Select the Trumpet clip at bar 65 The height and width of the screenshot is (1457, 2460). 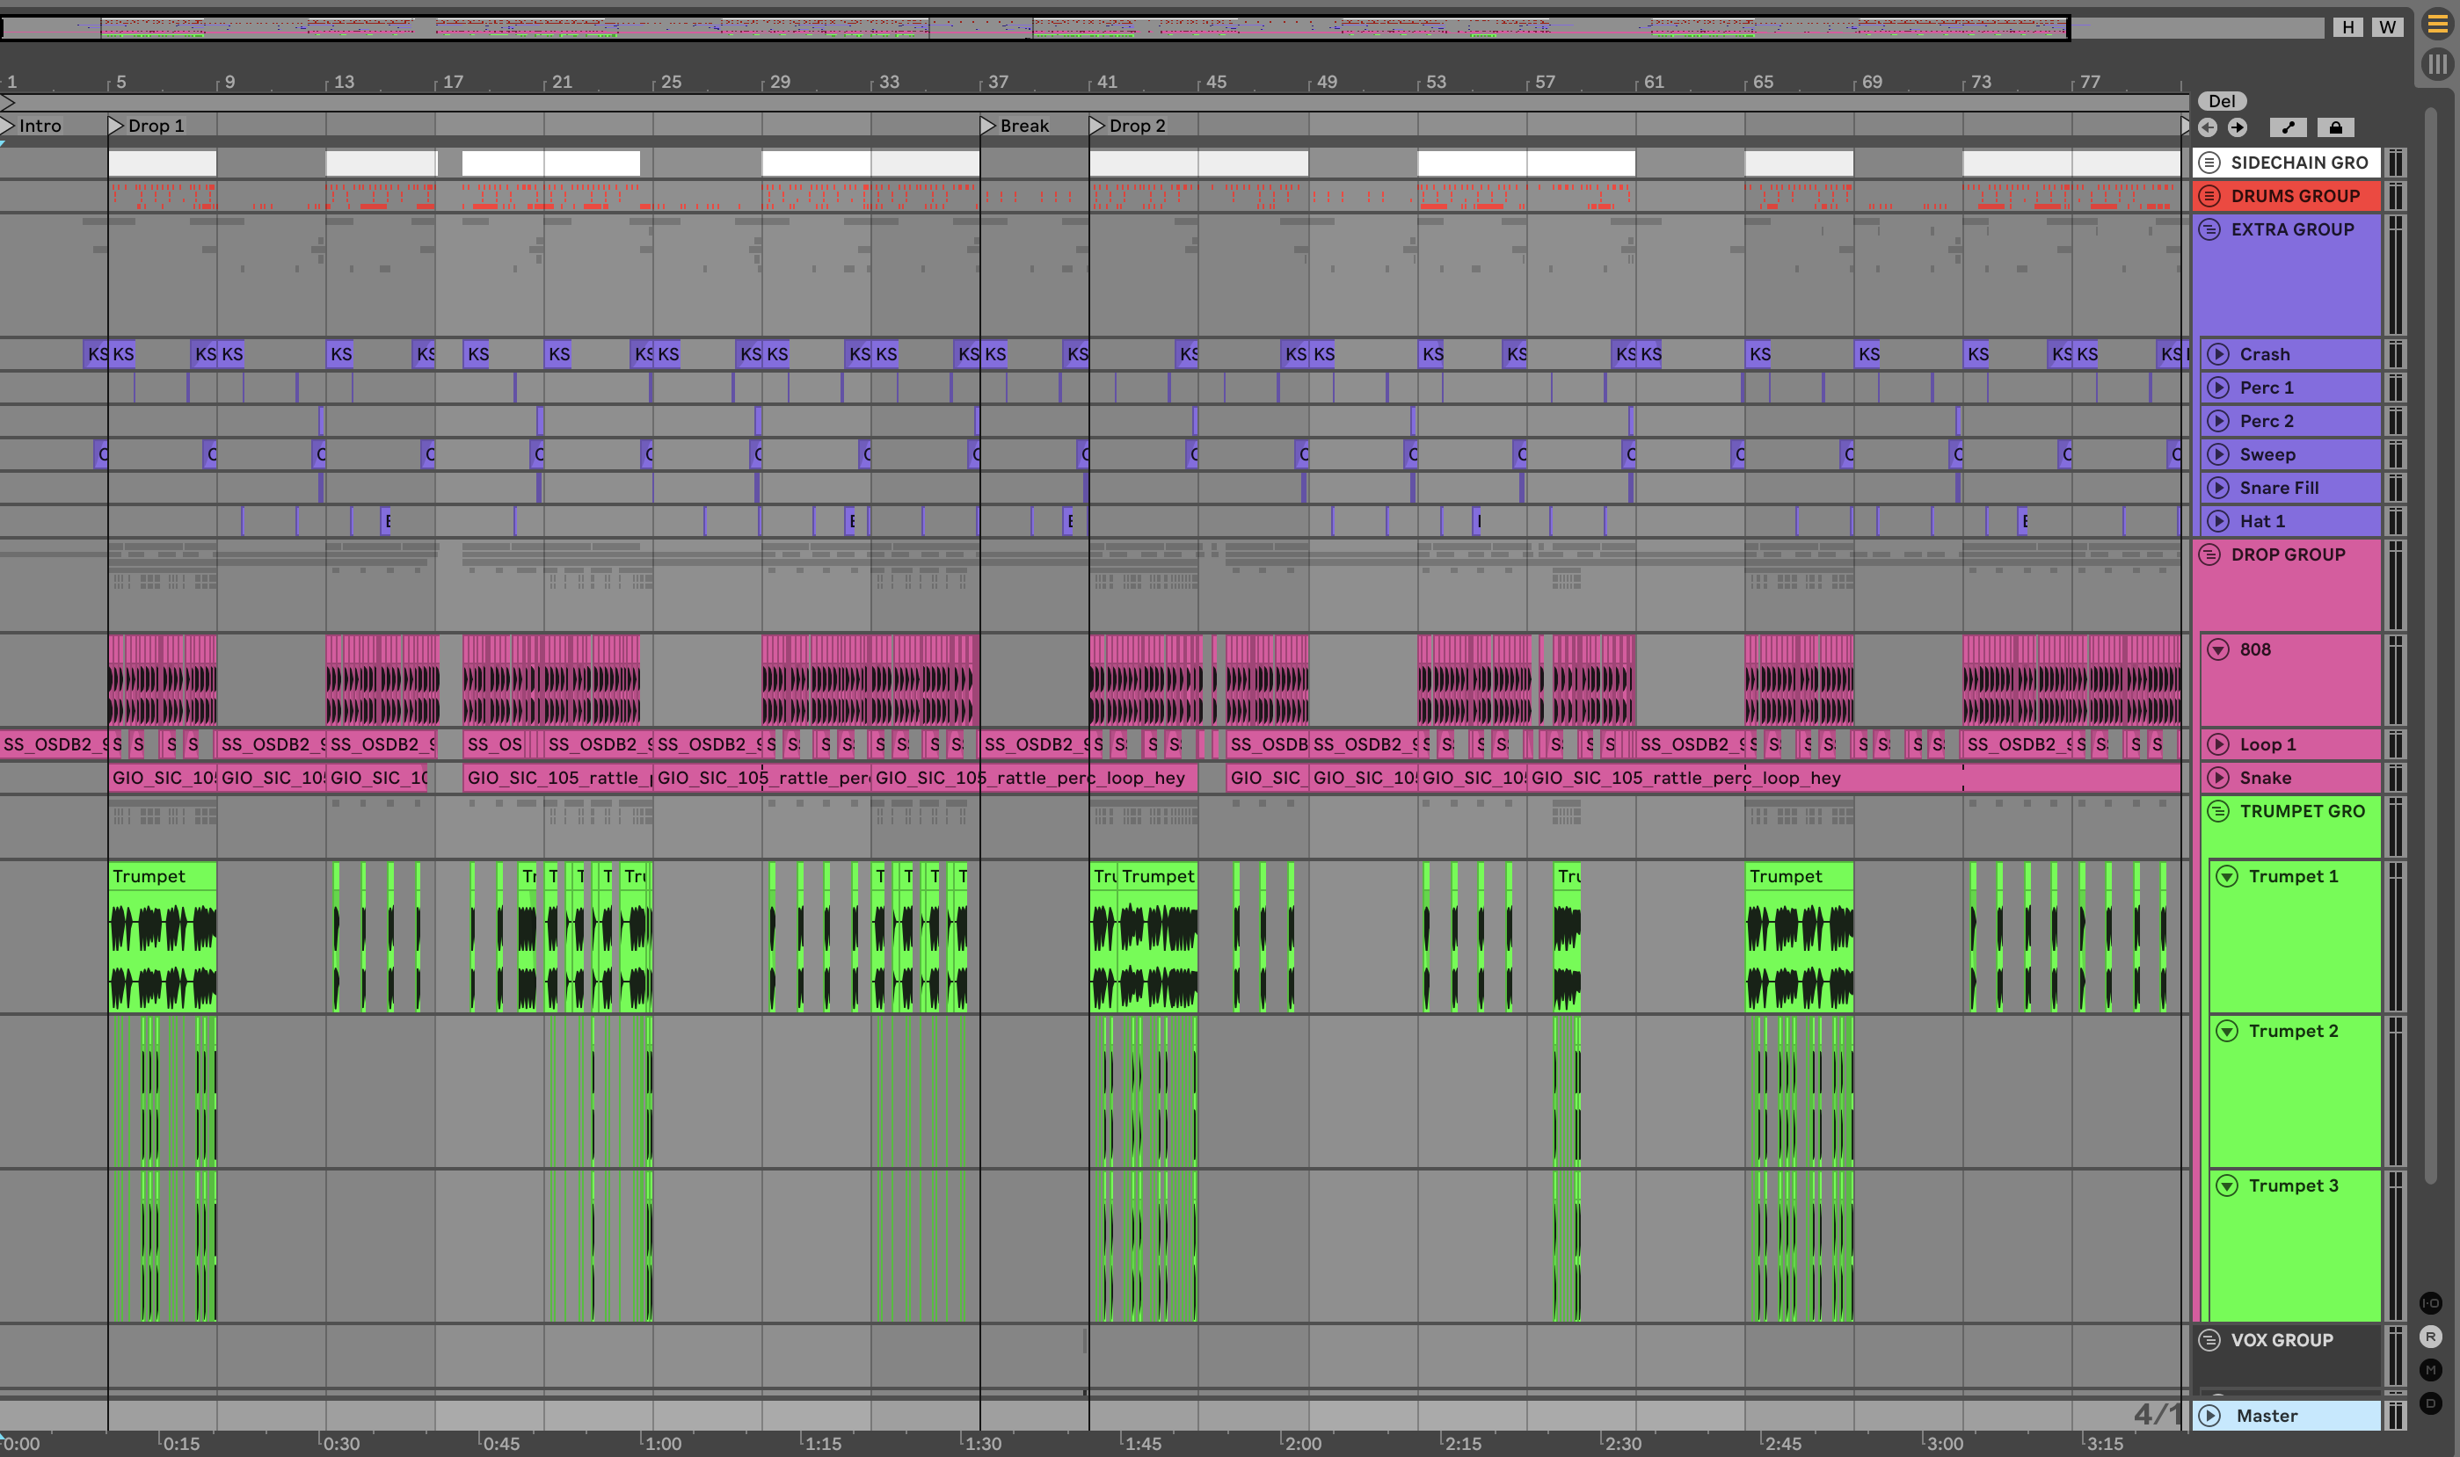coord(1799,937)
